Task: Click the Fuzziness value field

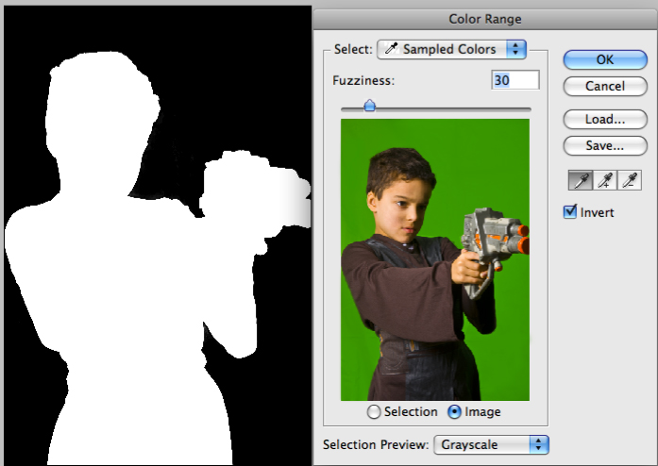Action: 515,79
